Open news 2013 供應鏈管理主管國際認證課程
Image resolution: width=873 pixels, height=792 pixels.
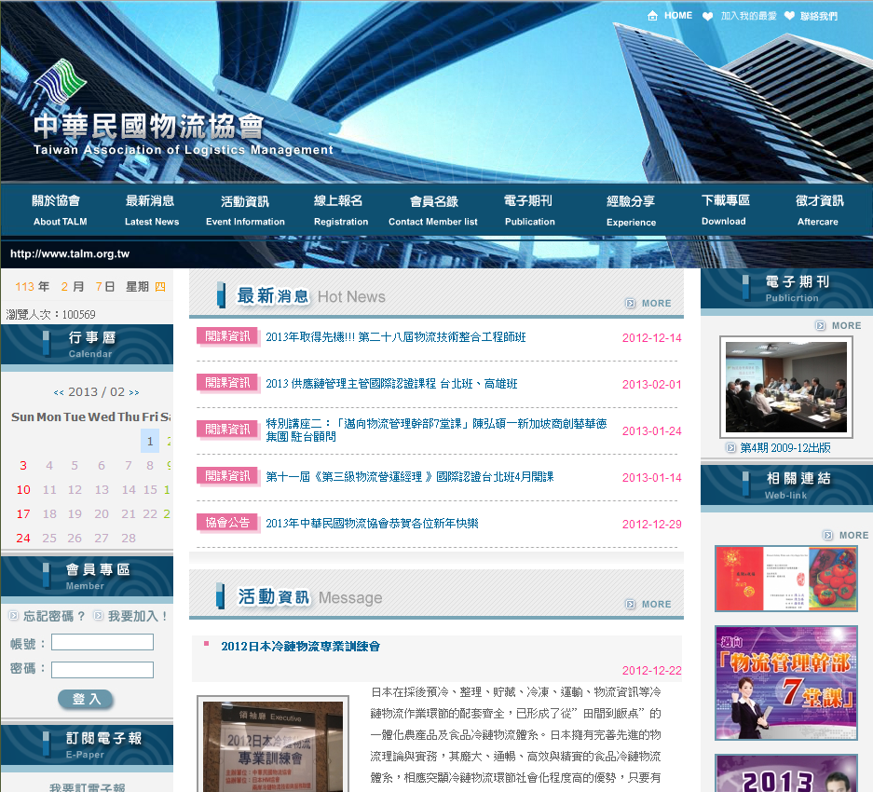click(x=391, y=384)
